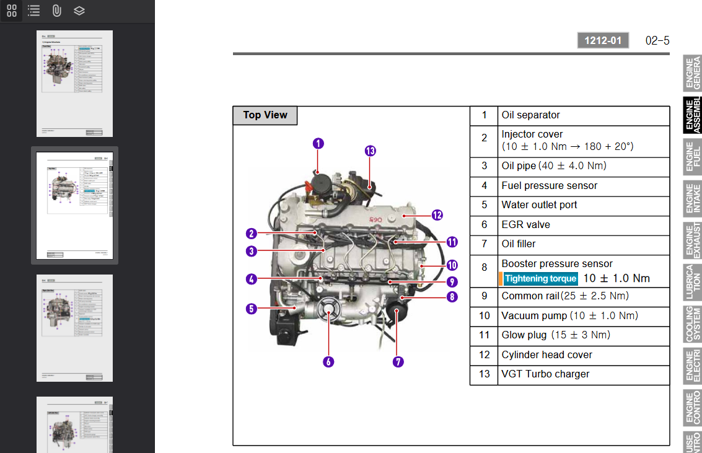Click callout marker 7 below the engine

(398, 362)
